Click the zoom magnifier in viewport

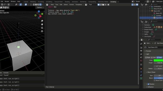click(42, 21)
